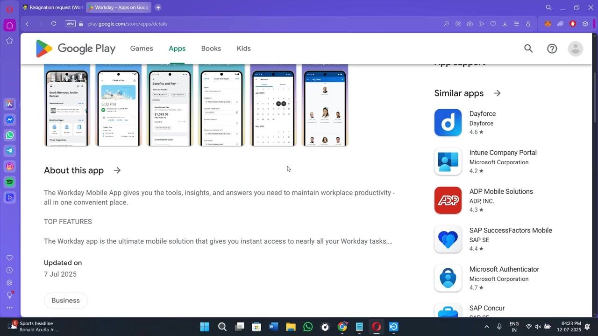Screen dimensions: 598x336
Task: Open the Windows Start menu
Action: point(205,327)
